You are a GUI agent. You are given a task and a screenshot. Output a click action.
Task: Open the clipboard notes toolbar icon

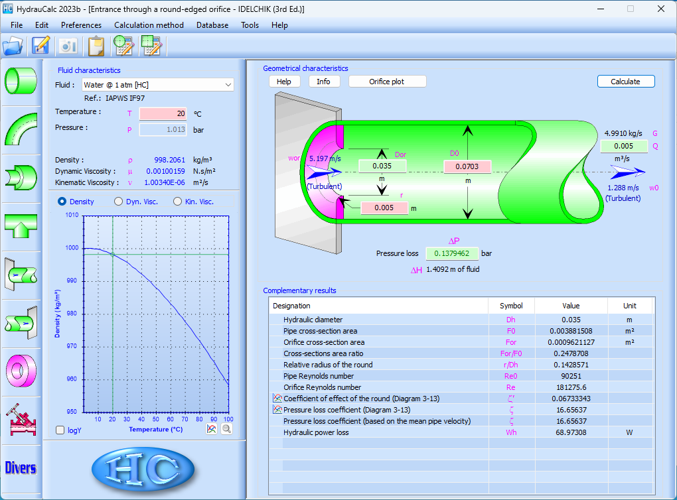pyautogui.click(x=96, y=45)
